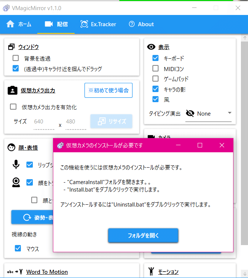248x278 pixels.
Task: Close the virtual camera install dialog
Action: [222, 145]
